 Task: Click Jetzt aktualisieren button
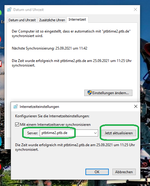(119, 133)
